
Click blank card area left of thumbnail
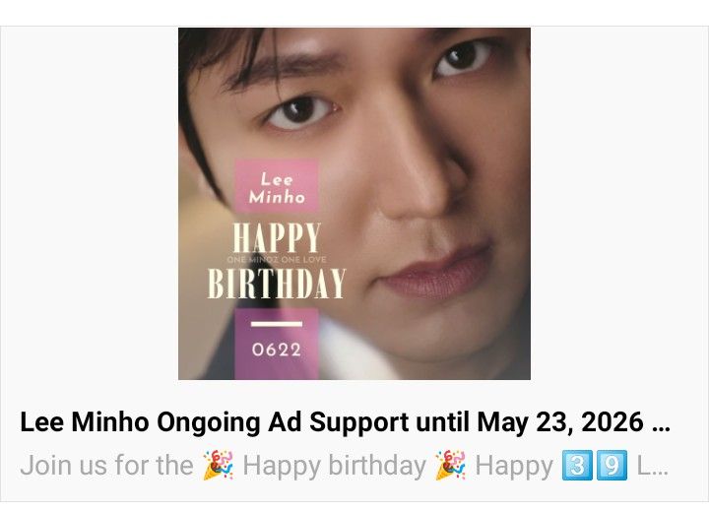90,204
